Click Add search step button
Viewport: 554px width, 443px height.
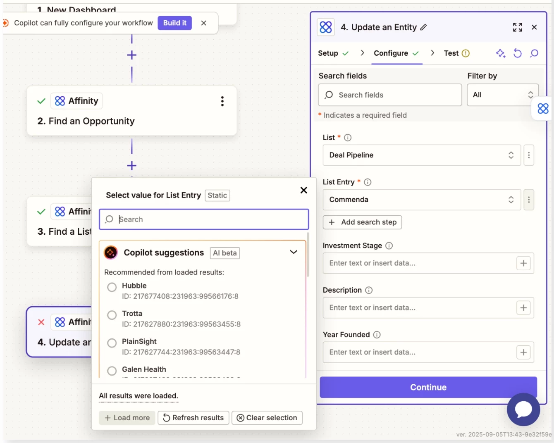click(x=362, y=222)
